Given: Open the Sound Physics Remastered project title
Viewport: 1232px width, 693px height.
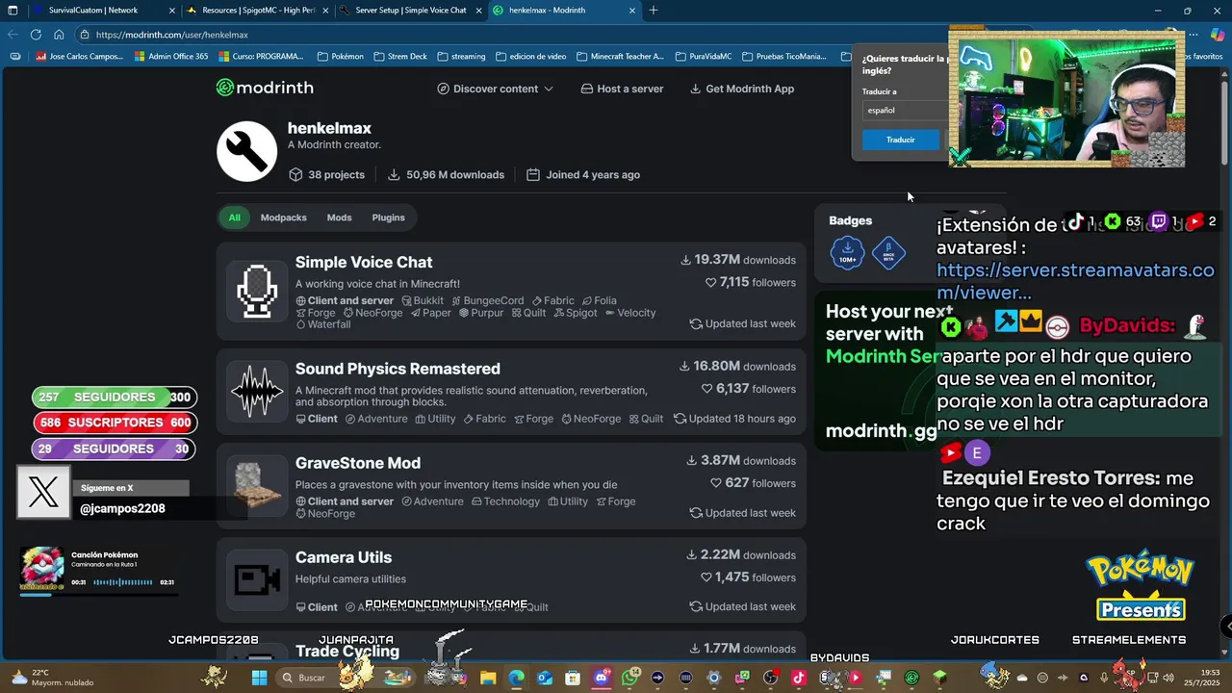Looking at the screenshot, I should tap(398, 369).
